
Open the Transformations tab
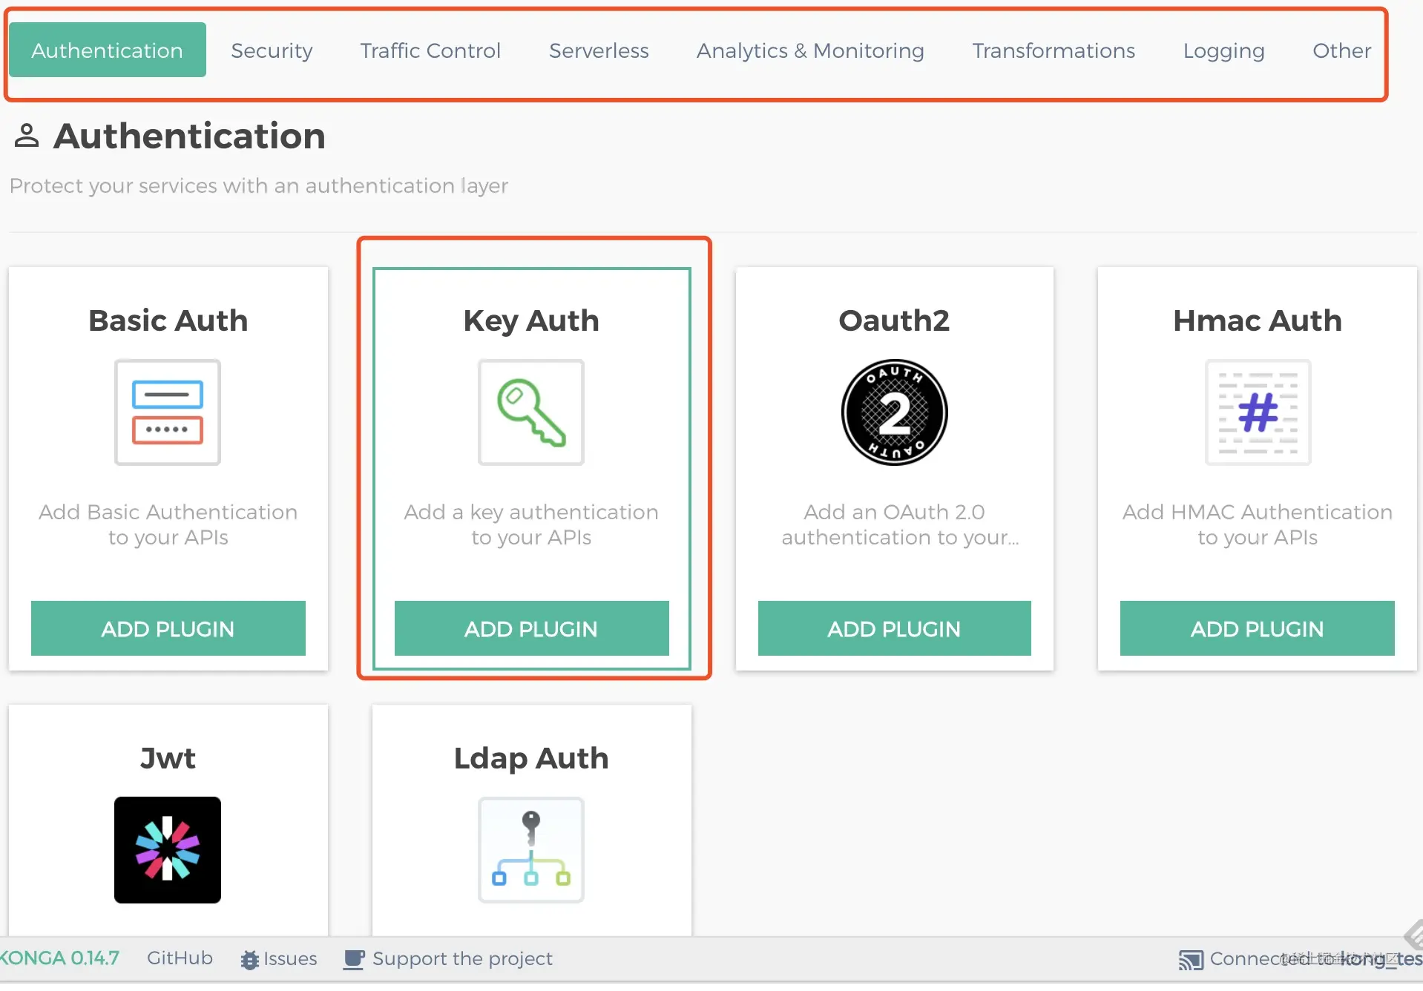point(1054,50)
